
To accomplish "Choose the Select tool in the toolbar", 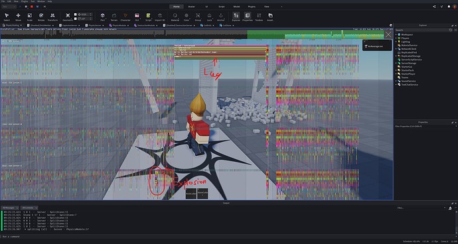I will point(7,17).
